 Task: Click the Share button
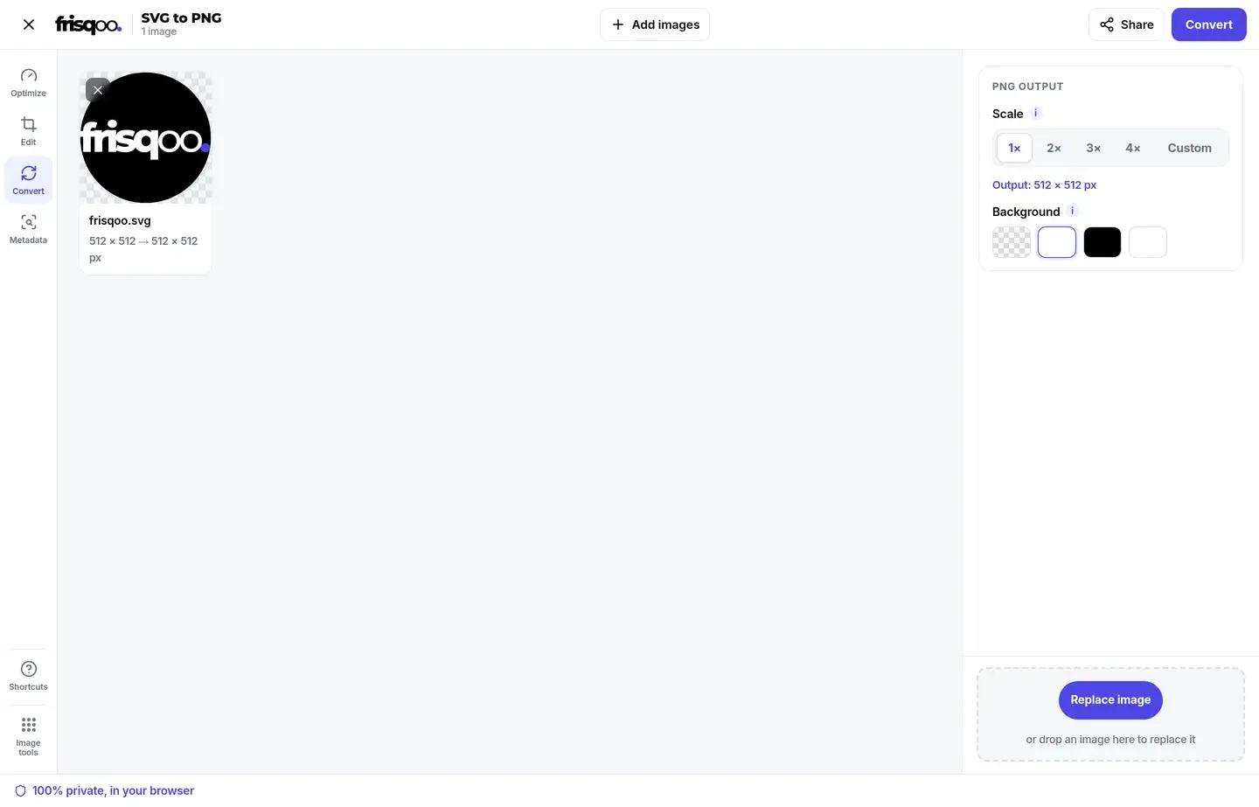(x=1126, y=24)
